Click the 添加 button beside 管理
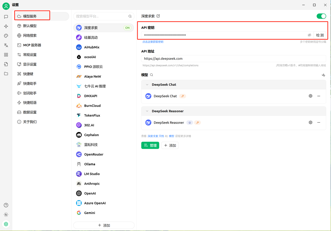 [x=170, y=145]
